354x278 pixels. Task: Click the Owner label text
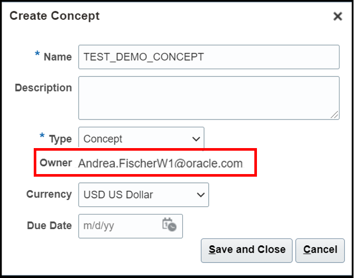[x=56, y=163]
